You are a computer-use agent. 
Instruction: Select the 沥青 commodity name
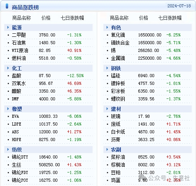115,139
